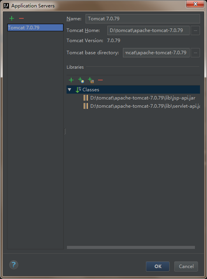Screen dimensions: 207x279
Task: Click the Classes download arrow icon
Action: (x=78, y=90)
